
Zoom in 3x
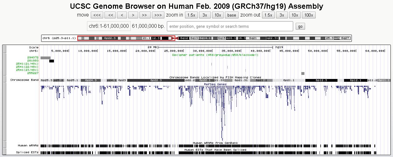pyautogui.click(x=204, y=15)
